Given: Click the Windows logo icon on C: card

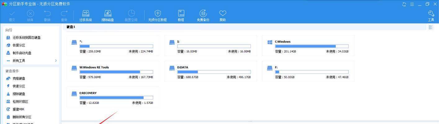Looking at the screenshot, I should 270,42.
